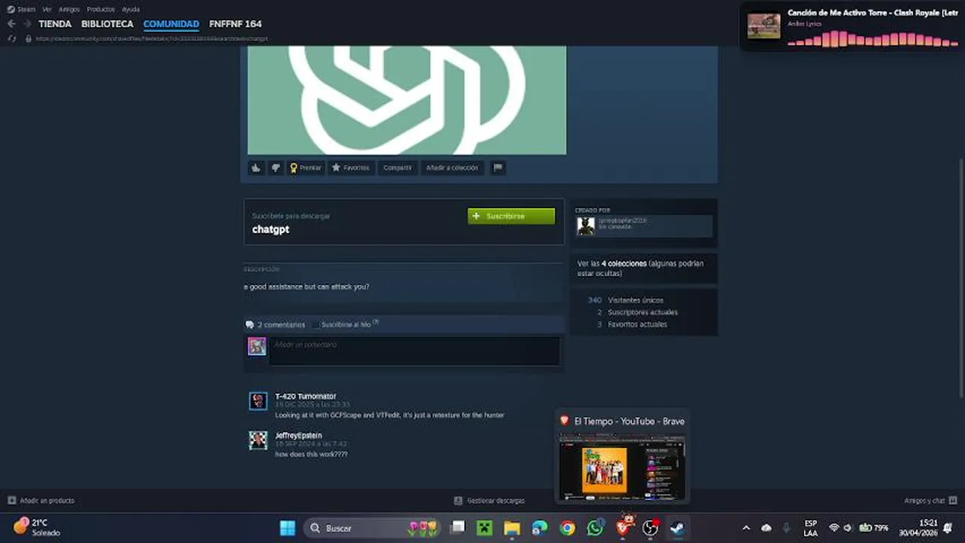
Task: Open Microsoft Edge on the taskbar
Action: click(539, 528)
